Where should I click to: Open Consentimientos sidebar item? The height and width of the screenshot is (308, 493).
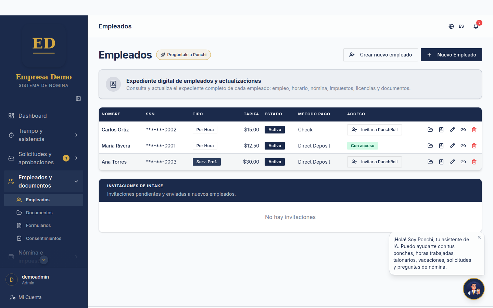(x=43, y=239)
